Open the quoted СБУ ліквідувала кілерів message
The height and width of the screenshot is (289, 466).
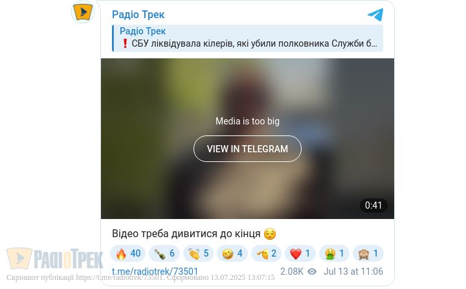click(x=247, y=38)
